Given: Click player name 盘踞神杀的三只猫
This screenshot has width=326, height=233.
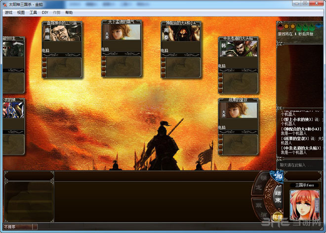Looking at the screenshot, I should pyautogui.click(x=62, y=23).
